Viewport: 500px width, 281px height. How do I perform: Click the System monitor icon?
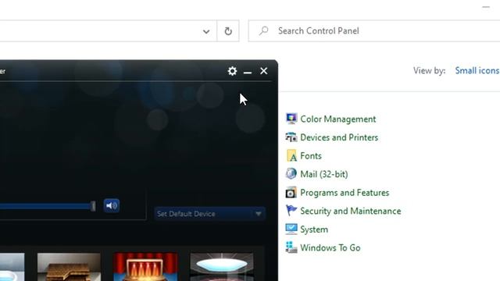(291, 229)
